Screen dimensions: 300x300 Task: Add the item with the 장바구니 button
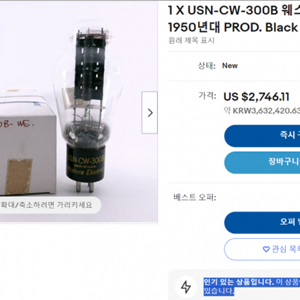pyautogui.click(x=262, y=162)
